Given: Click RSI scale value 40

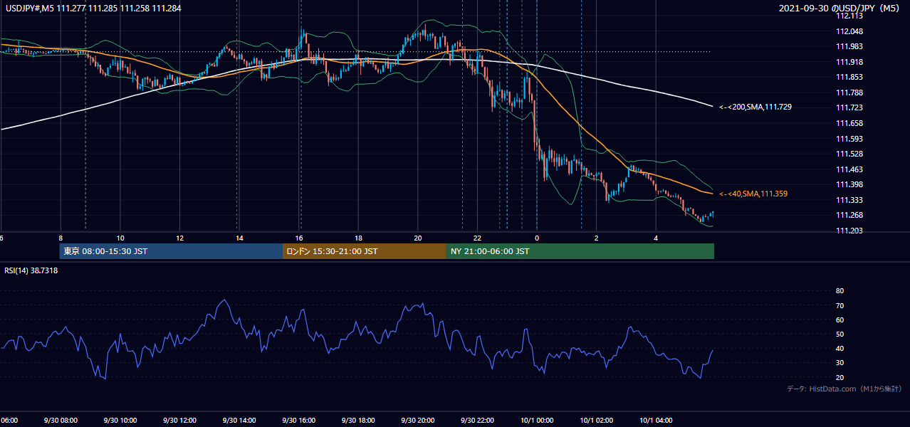Looking at the screenshot, I should 840,348.
